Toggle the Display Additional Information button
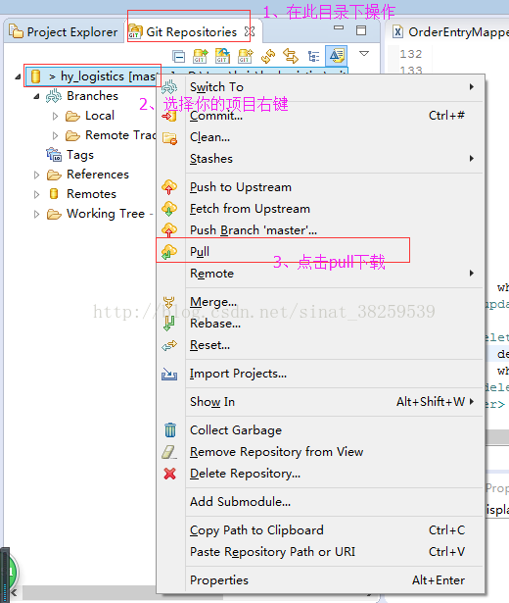The image size is (509, 603). 337,56
